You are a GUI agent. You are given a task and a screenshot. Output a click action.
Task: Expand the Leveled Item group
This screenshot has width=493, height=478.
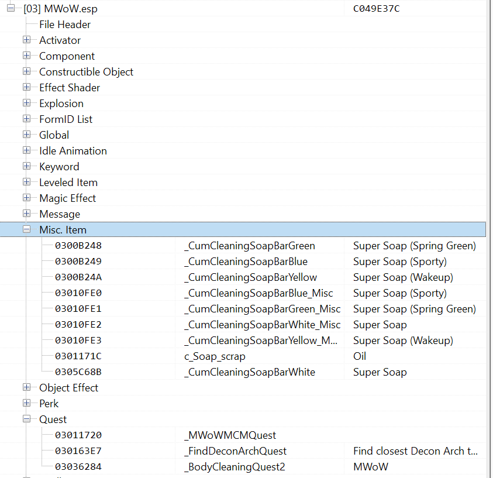[x=27, y=182]
